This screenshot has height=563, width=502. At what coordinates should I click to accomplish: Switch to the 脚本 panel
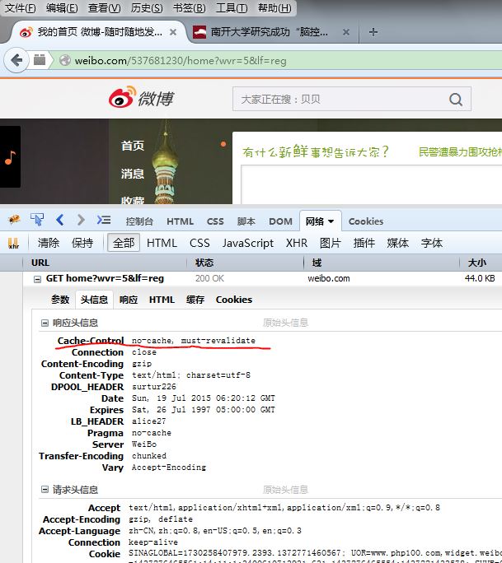pos(246,221)
